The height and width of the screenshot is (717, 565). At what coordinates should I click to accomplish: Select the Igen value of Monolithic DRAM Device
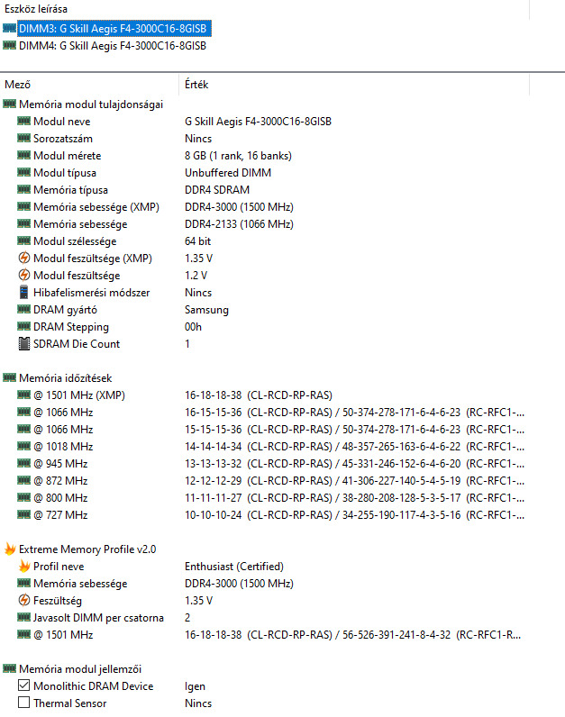[195, 686]
